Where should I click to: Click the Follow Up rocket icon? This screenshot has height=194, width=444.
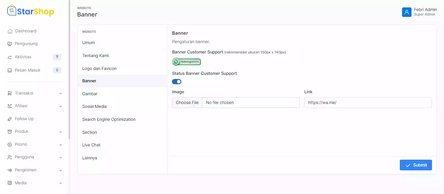coord(10,119)
